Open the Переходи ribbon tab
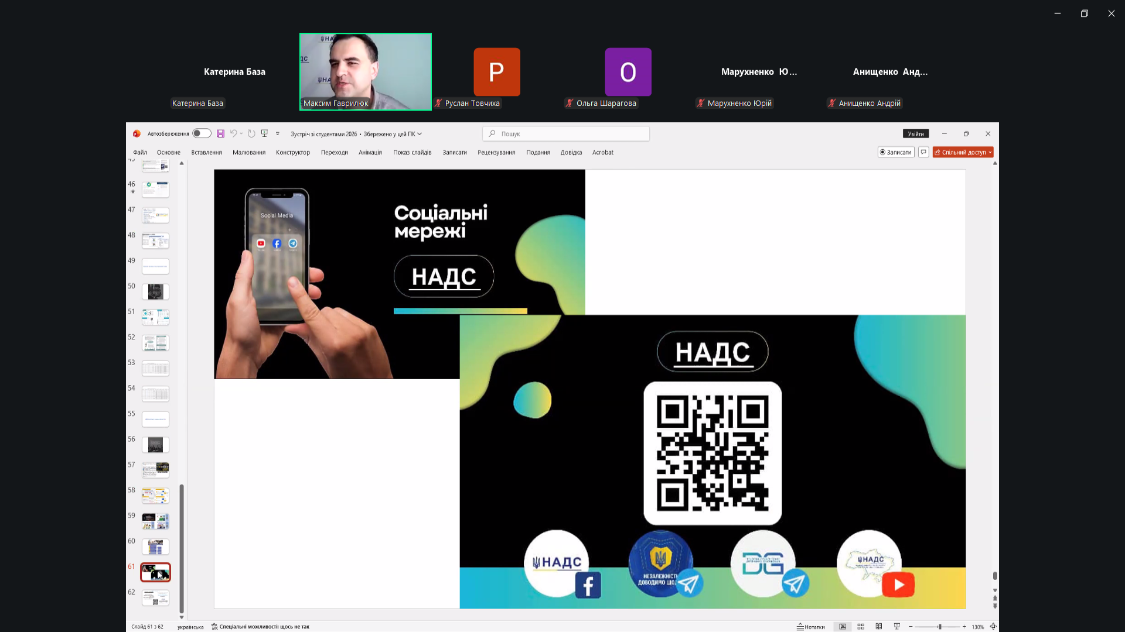Screen dimensions: 1125x632 click(335, 152)
